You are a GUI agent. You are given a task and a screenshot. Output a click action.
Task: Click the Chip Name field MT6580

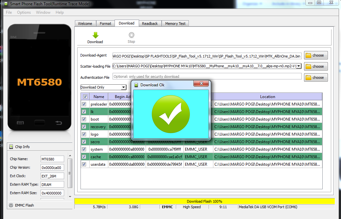pyautogui.click(x=52, y=159)
